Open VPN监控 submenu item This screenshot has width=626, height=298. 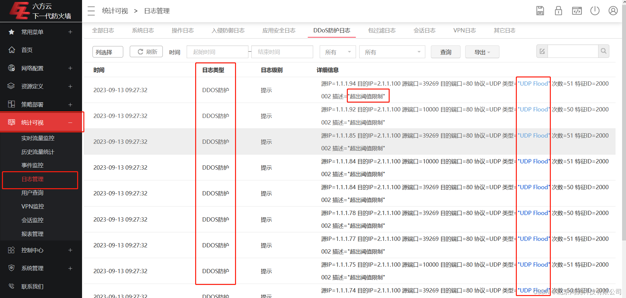33,206
